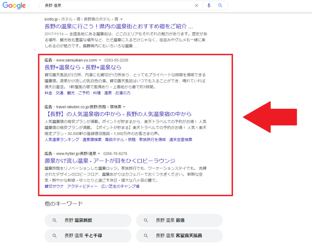
Task: Open ad title 長野+温泉なら - 長野+温泉なら
Action: click(83, 67)
